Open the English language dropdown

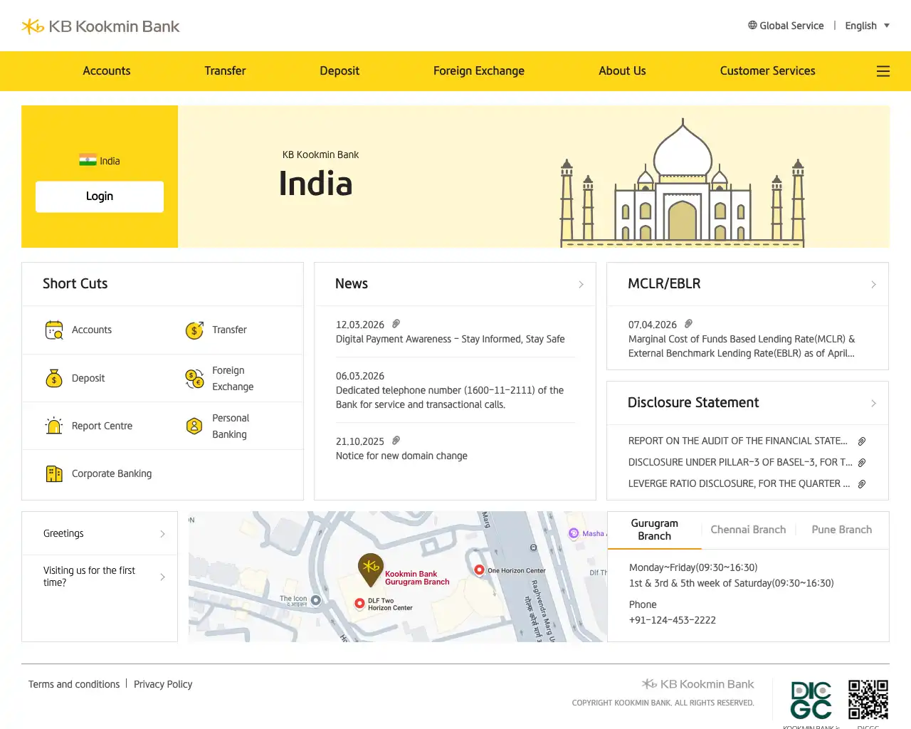coord(867,25)
